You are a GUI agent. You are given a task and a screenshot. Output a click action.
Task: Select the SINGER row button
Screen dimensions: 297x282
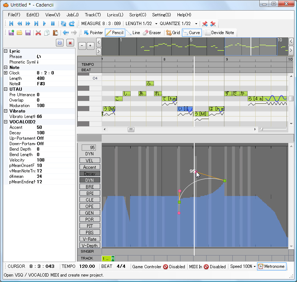[89, 251]
